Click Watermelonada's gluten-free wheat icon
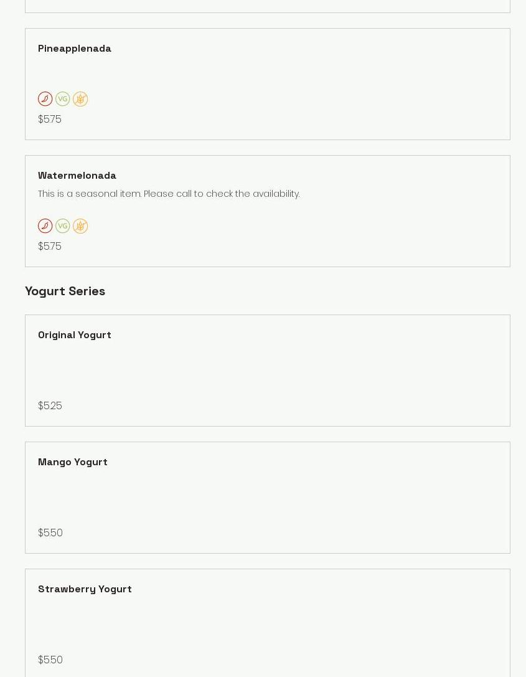Image resolution: width=526 pixels, height=677 pixels. pos(80,226)
